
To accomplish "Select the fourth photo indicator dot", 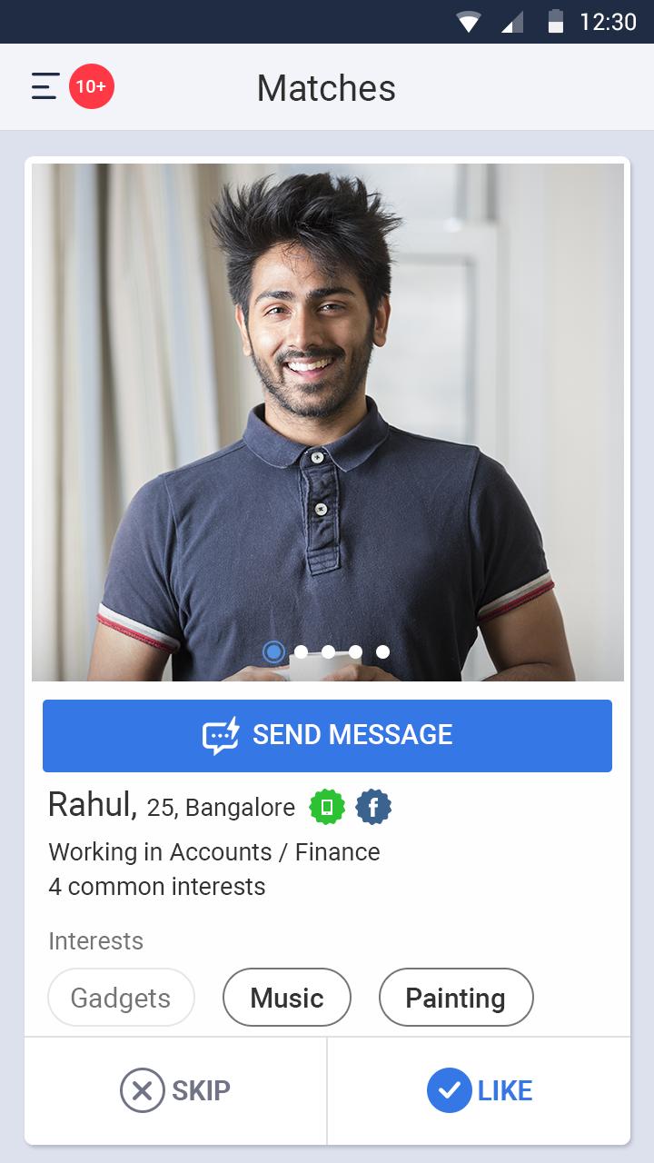I will point(355,651).
